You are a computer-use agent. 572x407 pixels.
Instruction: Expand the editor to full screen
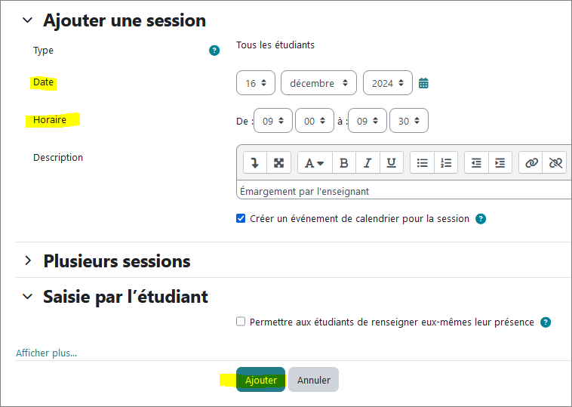click(278, 162)
